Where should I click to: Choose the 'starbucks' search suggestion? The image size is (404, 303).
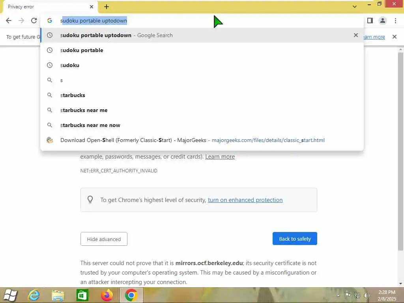202,95
